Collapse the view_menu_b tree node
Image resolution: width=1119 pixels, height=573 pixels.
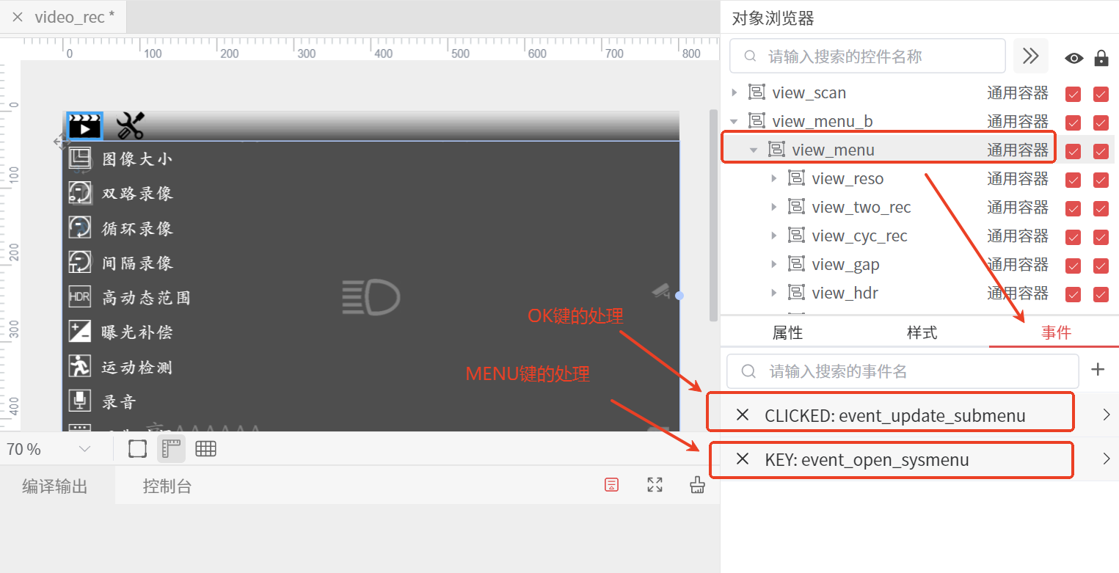tap(735, 121)
